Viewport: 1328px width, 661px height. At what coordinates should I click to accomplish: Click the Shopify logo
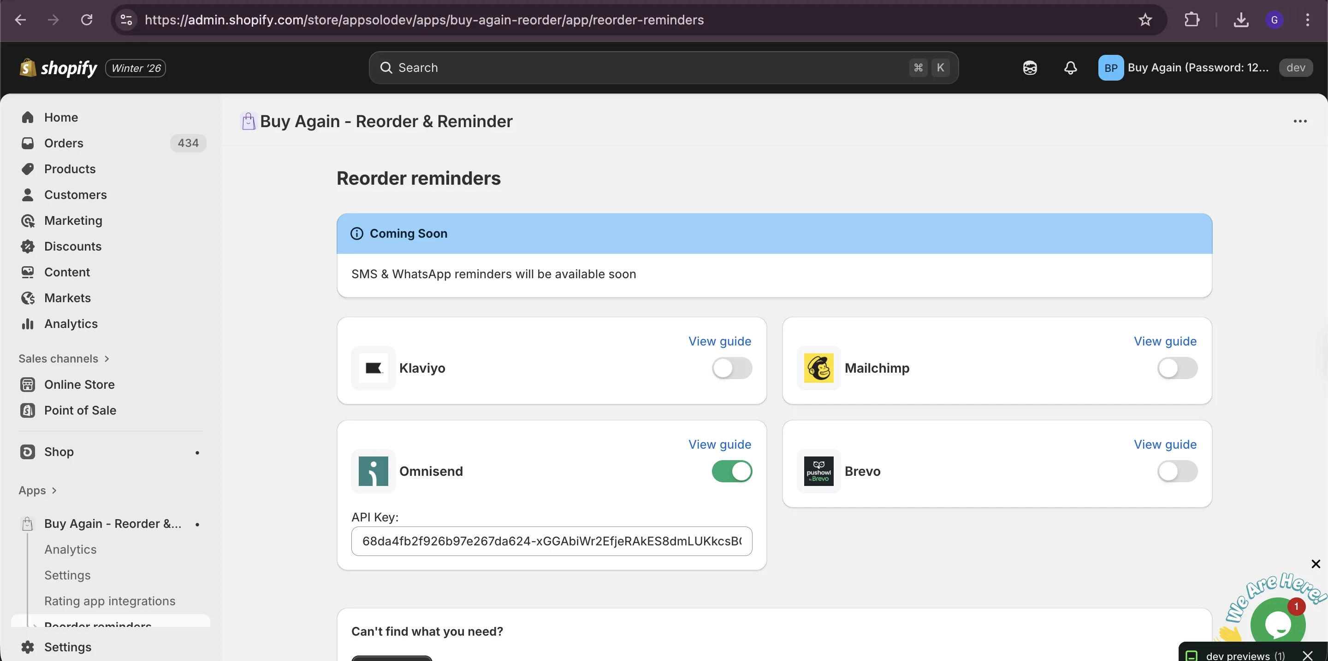(x=58, y=68)
